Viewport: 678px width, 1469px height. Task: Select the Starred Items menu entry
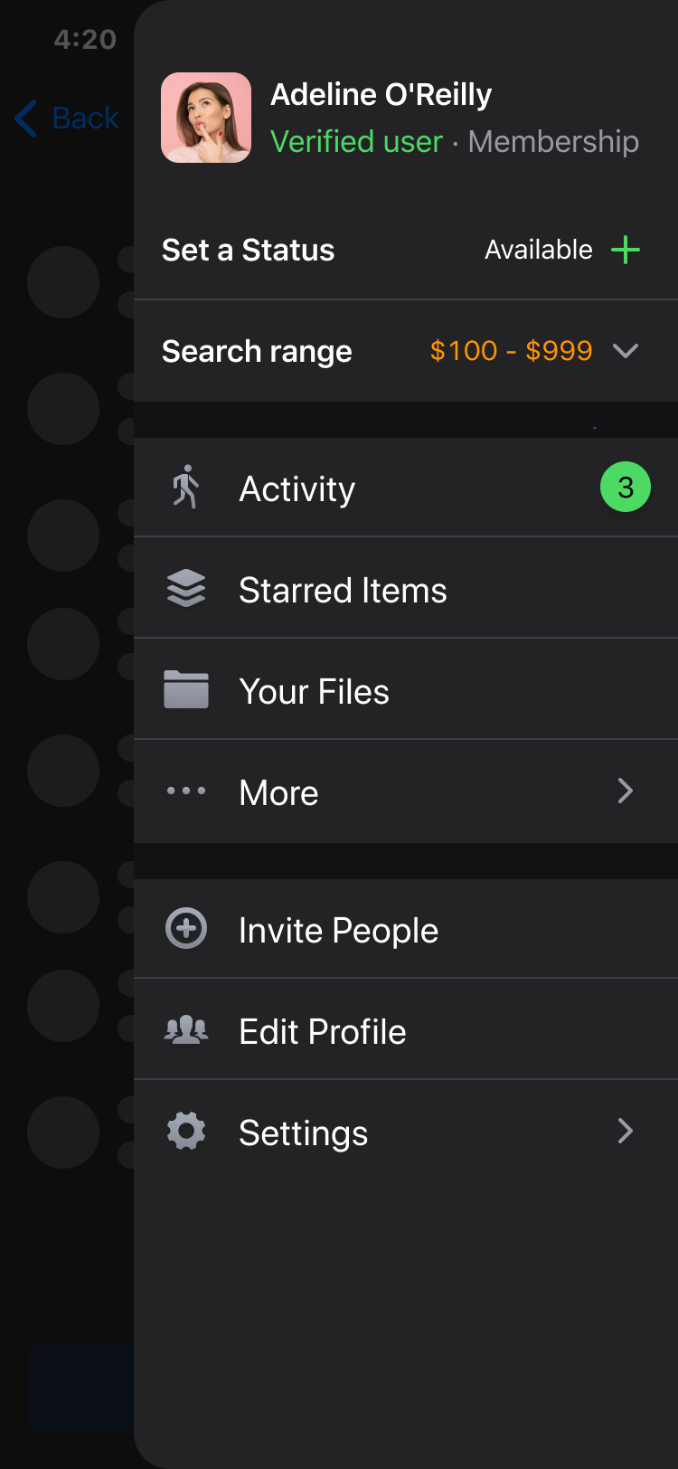[342, 588]
